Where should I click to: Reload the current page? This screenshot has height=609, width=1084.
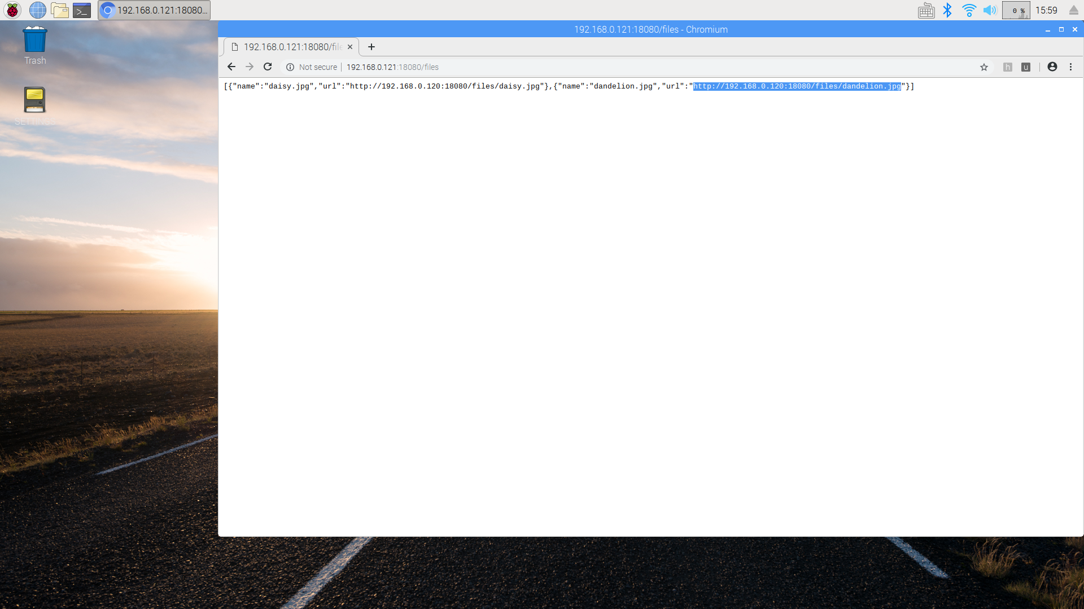[x=268, y=67]
